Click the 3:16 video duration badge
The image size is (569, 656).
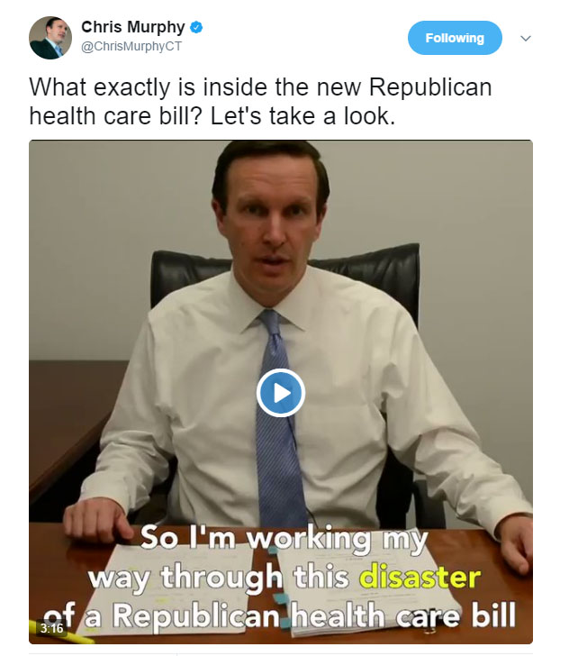click(51, 628)
